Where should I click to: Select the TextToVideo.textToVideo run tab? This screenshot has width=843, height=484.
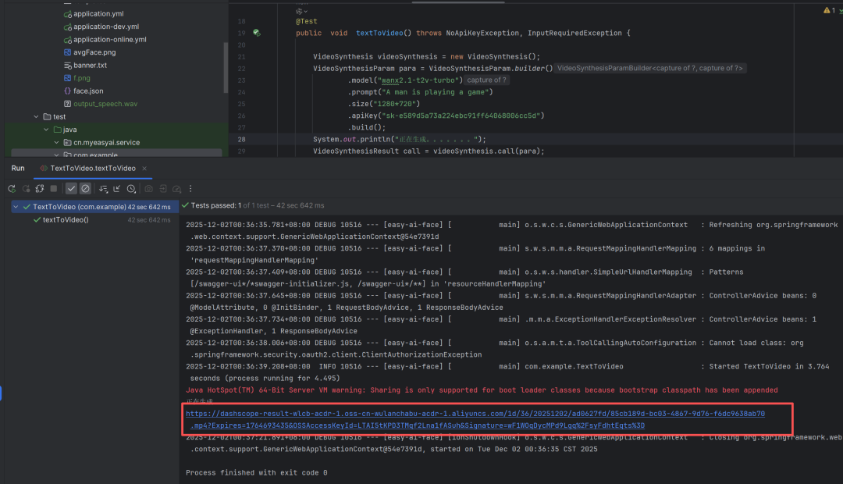pyautogui.click(x=92, y=168)
